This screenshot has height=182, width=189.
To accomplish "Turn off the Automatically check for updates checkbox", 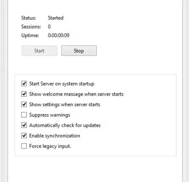I will click(24, 125).
